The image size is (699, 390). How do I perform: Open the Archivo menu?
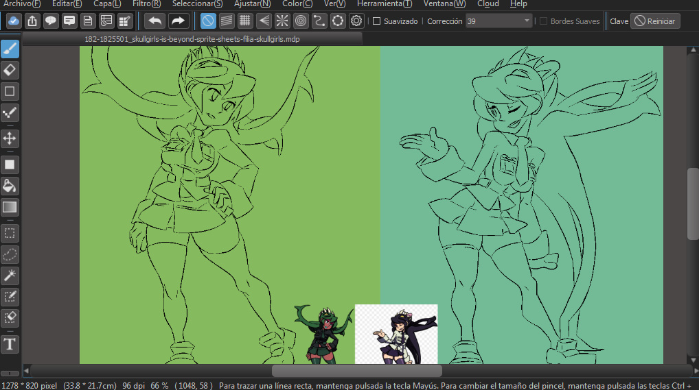(22, 4)
